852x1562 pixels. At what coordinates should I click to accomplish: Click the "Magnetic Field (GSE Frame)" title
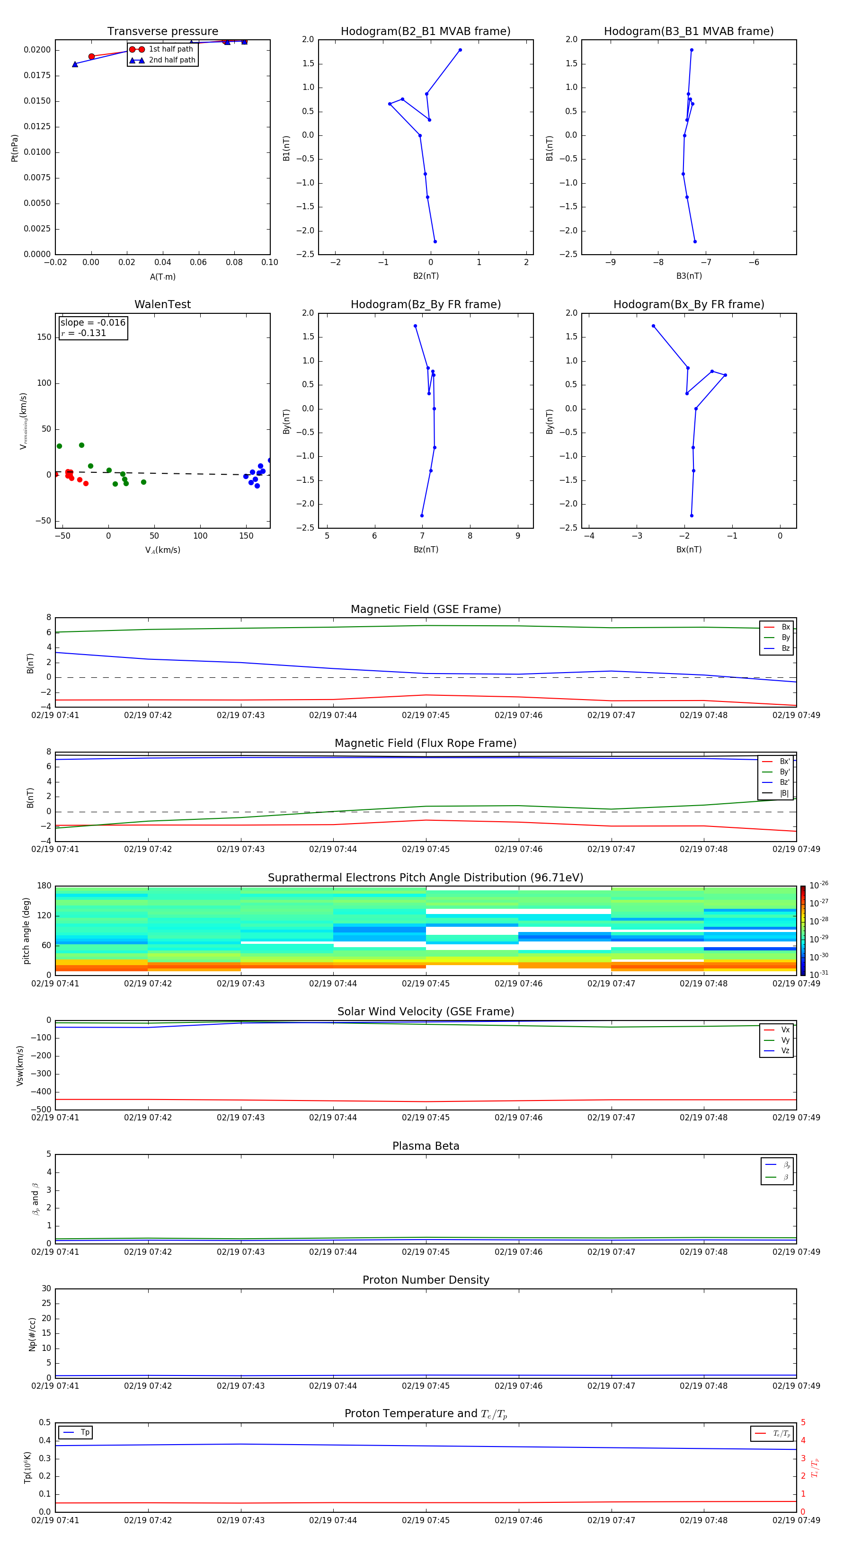pyautogui.click(x=426, y=609)
